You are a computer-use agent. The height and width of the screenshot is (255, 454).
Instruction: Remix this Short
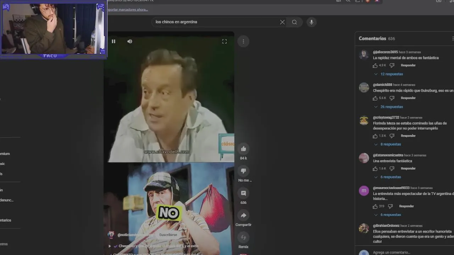[x=244, y=237]
